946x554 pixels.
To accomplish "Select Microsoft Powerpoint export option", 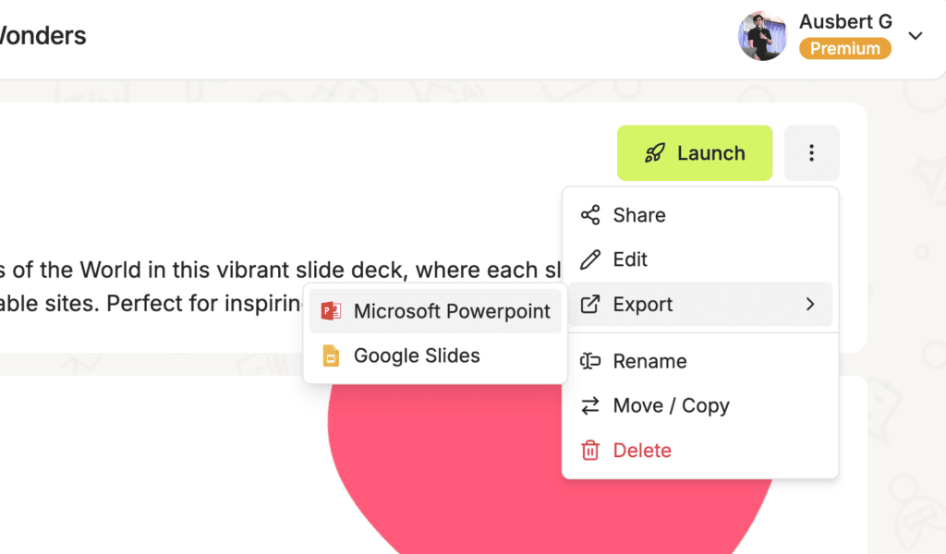I will 436,311.
